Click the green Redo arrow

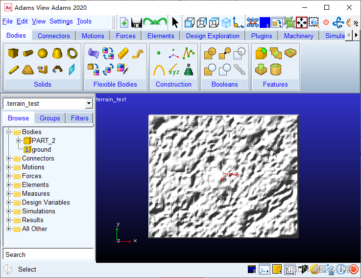(149, 23)
